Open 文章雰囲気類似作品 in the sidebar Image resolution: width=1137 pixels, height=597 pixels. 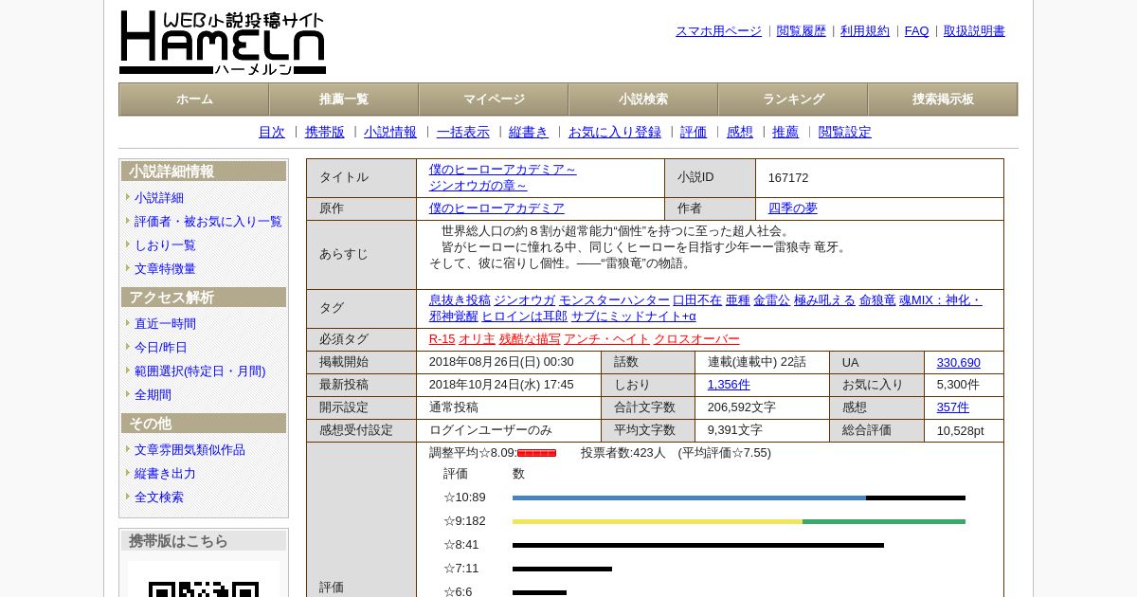coord(189,450)
